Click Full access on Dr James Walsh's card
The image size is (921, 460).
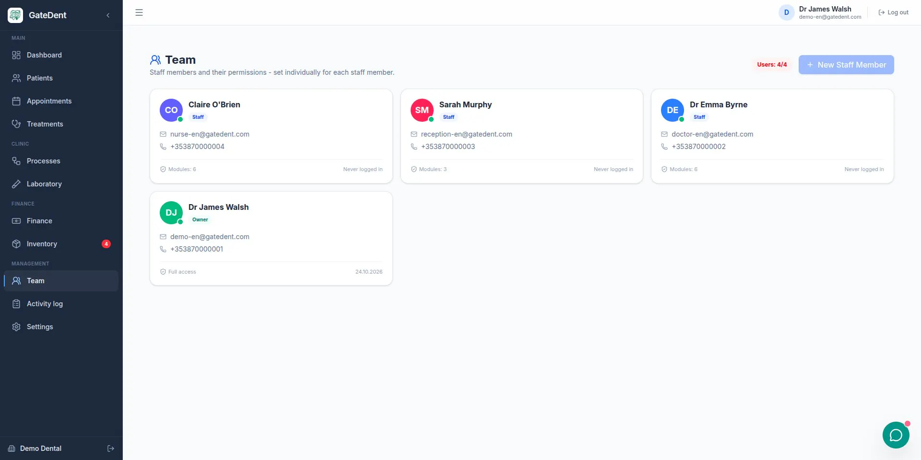tap(178, 272)
